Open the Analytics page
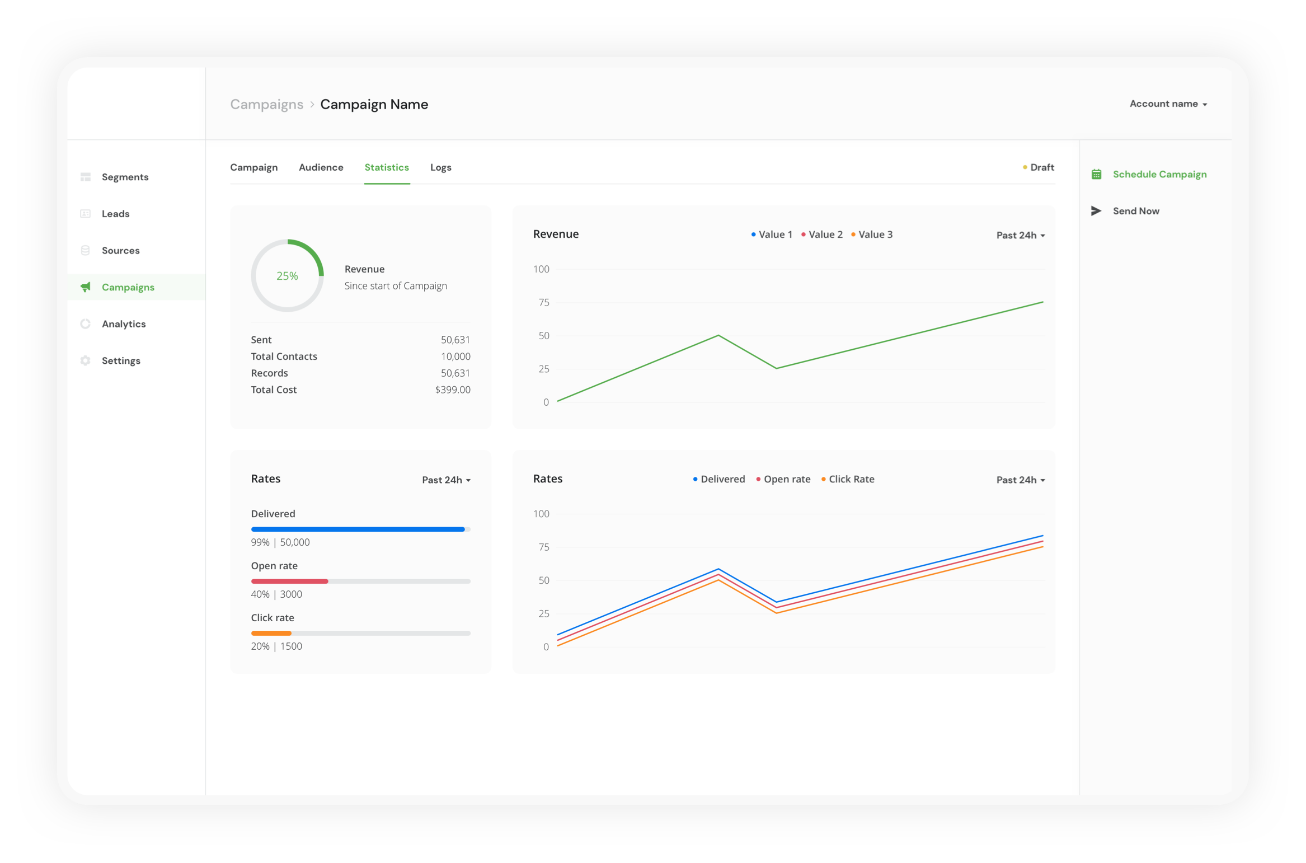Screen dimensions: 1306x863 point(124,324)
